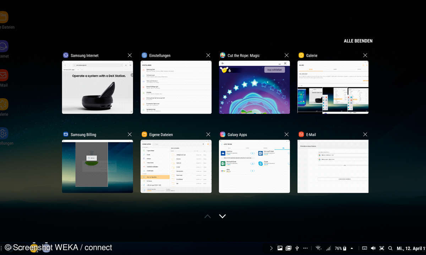This screenshot has width=426, height=255.
Task: Open the Samsung Internet window thumbnail
Action: tap(98, 87)
